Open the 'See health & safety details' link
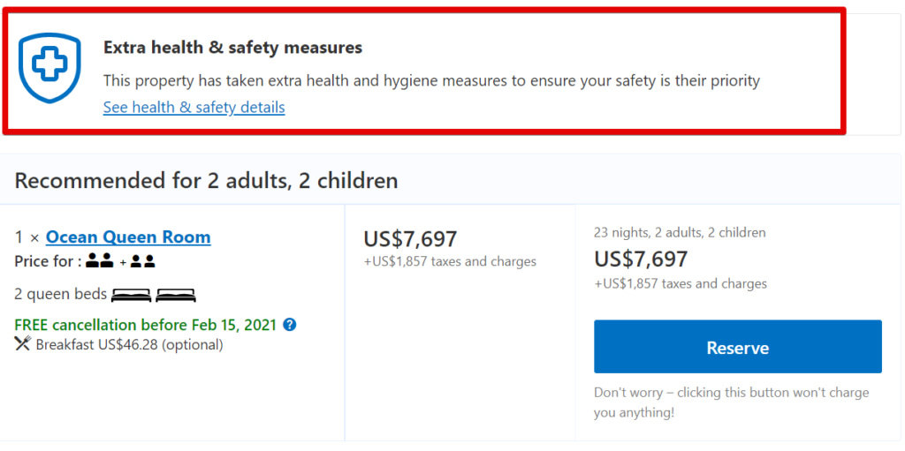The height and width of the screenshot is (451, 905). [x=194, y=108]
